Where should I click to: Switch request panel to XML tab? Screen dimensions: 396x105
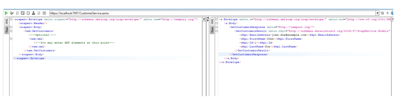7,22
